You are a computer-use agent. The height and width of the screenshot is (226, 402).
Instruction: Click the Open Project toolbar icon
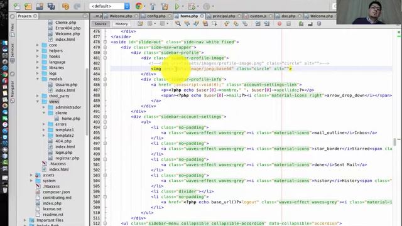[x=40, y=6]
